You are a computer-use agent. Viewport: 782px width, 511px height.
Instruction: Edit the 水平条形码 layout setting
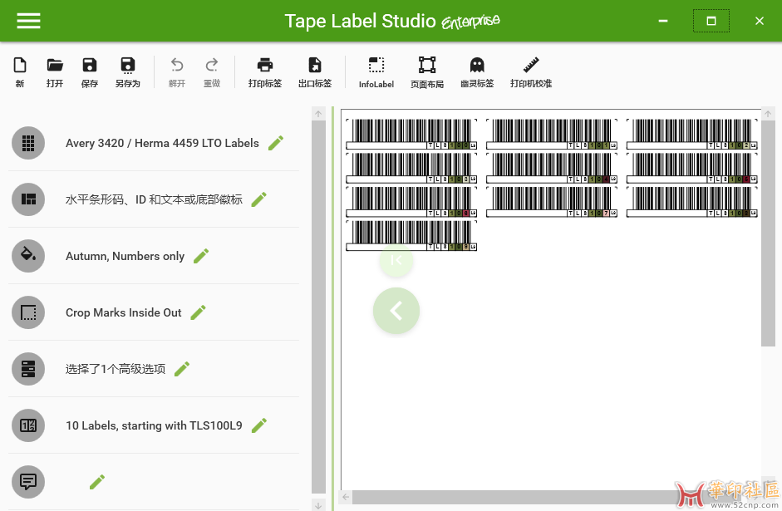[x=258, y=199]
